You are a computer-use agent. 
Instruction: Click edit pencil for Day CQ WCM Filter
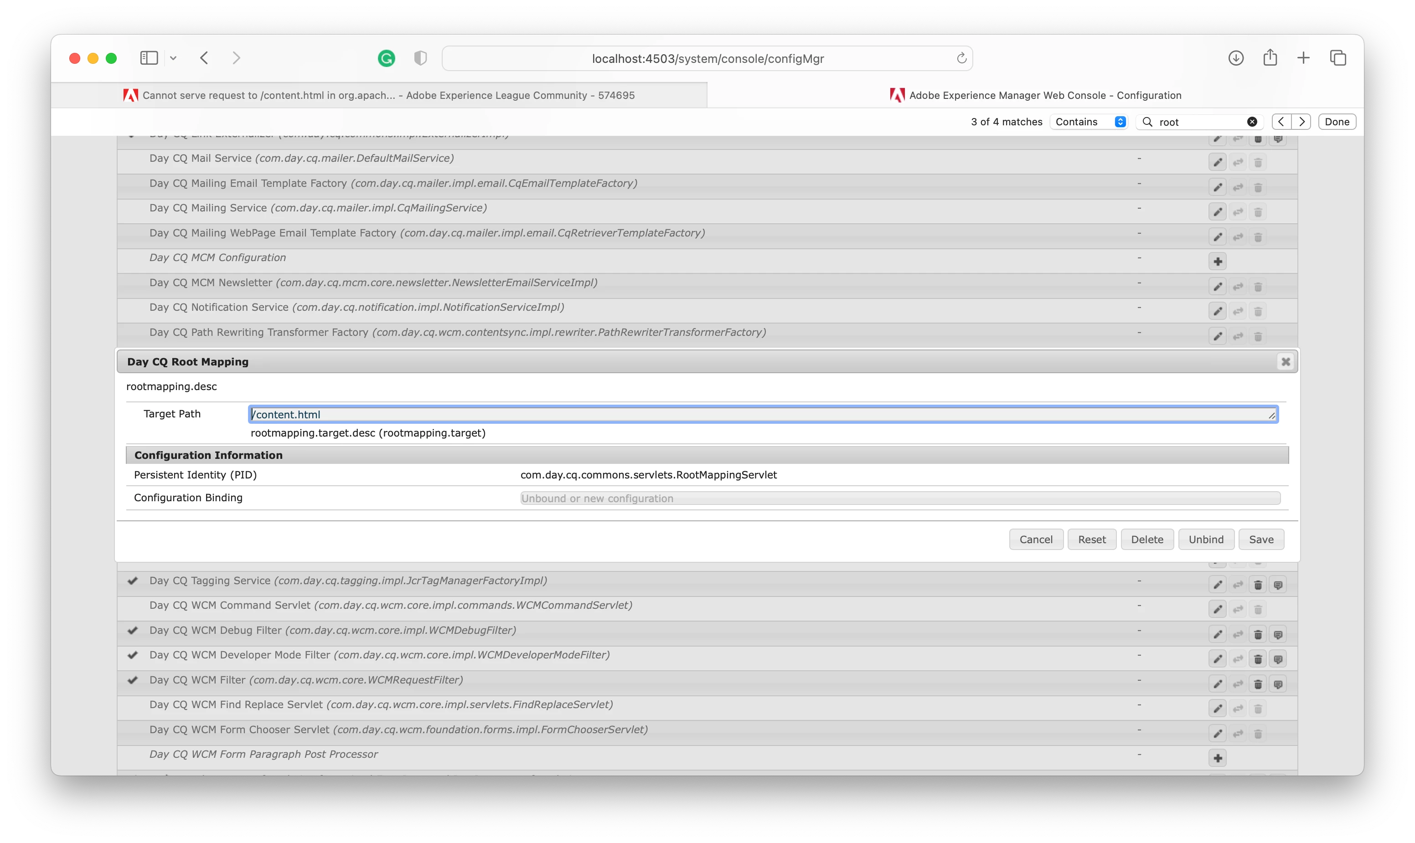[x=1217, y=684]
